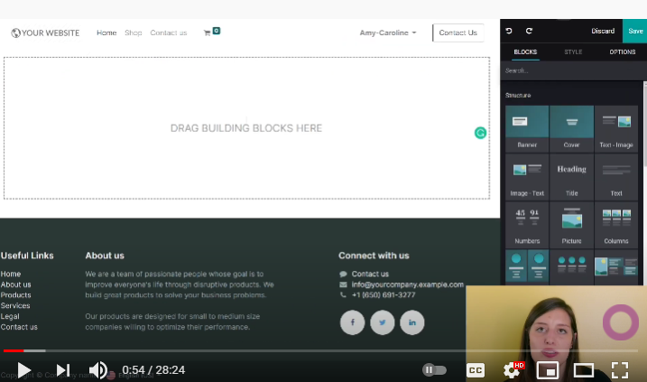Skip to the next video

pyautogui.click(x=63, y=370)
